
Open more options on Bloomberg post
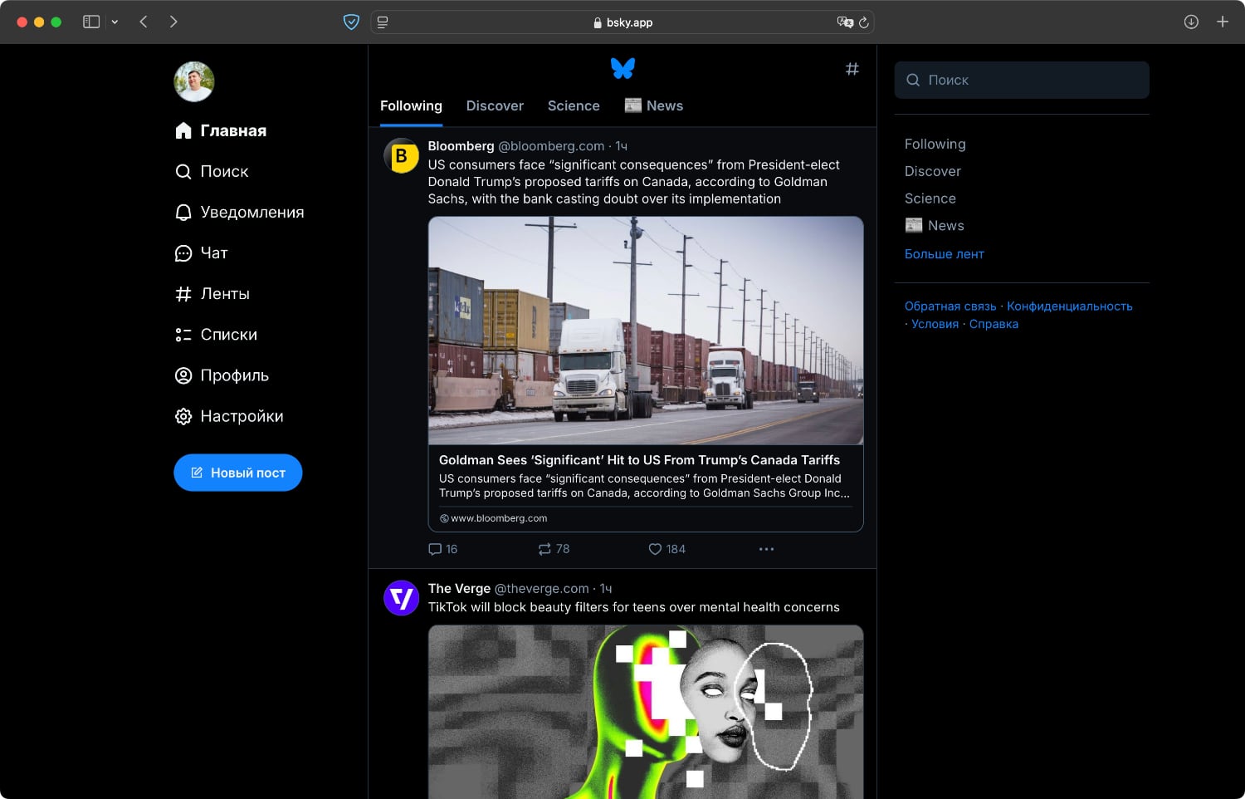(766, 549)
